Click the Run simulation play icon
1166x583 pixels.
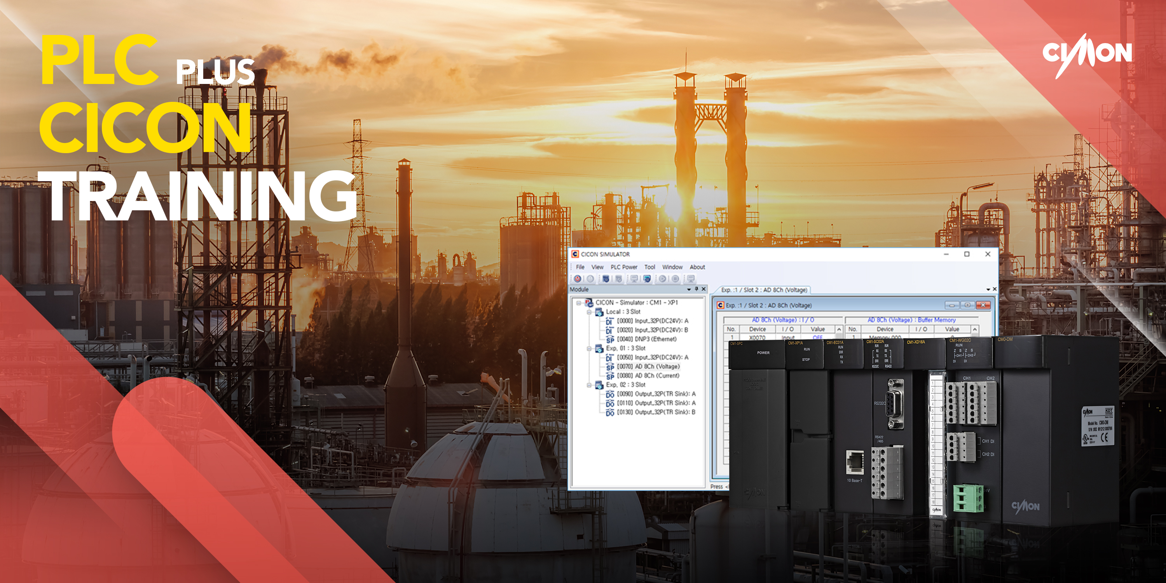[x=663, y=279]
